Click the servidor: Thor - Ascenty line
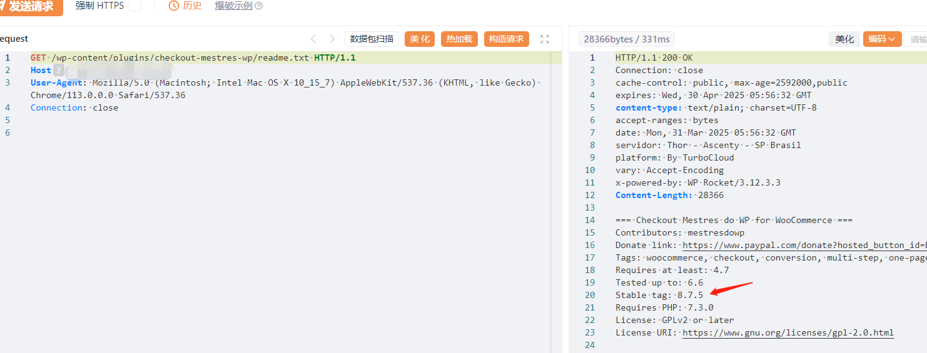 pos(708,145)
